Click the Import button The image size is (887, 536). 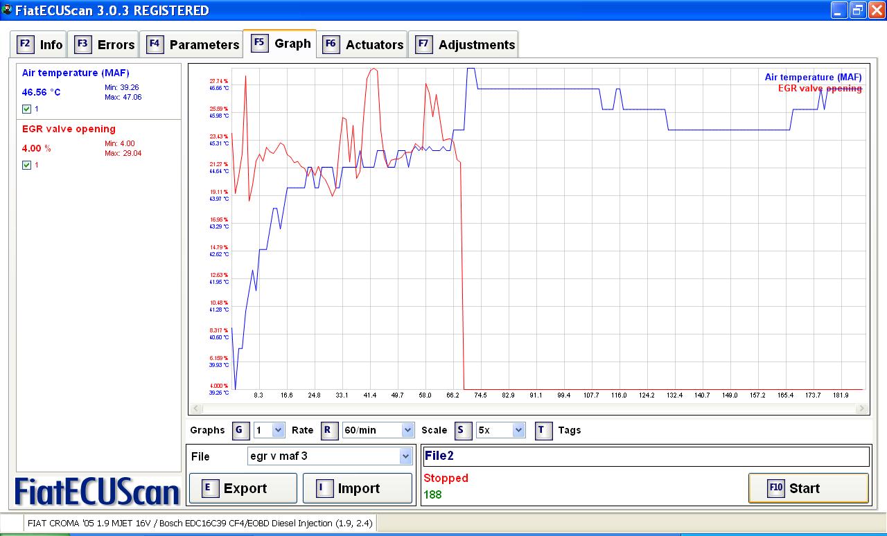click(x=356, y=488)
